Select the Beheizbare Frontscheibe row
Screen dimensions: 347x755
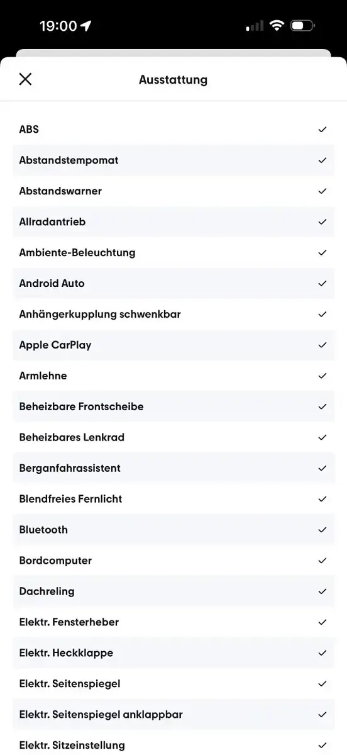(173, 406)
